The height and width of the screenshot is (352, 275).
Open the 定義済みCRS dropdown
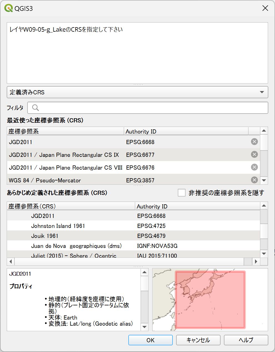137,92
